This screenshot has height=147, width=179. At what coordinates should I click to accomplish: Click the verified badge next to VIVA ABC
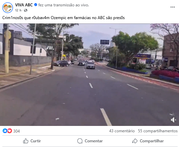36,5
